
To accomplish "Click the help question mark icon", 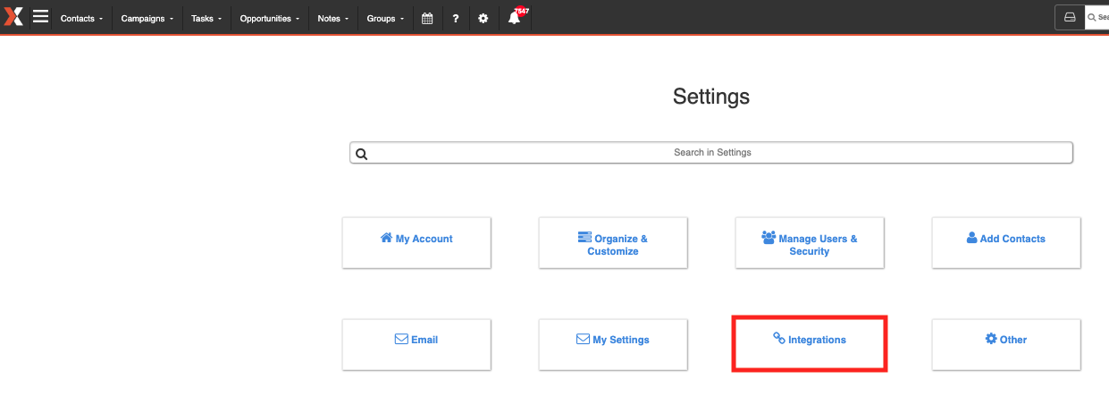I will point(456,18).
